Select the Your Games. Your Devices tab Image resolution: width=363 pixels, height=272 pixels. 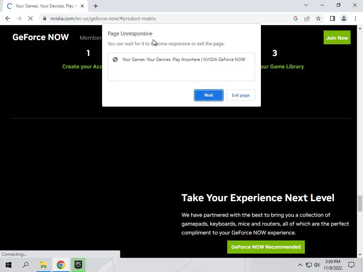pos(45,6)
